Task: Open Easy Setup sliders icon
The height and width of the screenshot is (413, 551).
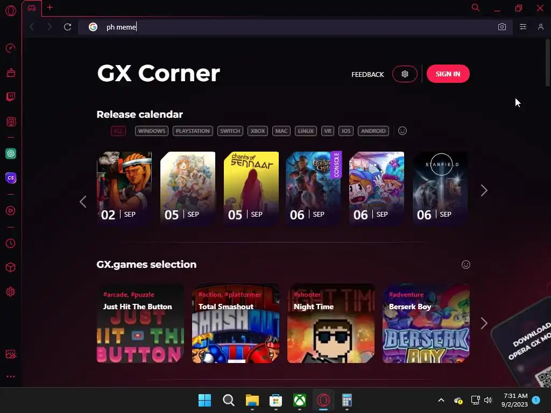Action: 523,27
